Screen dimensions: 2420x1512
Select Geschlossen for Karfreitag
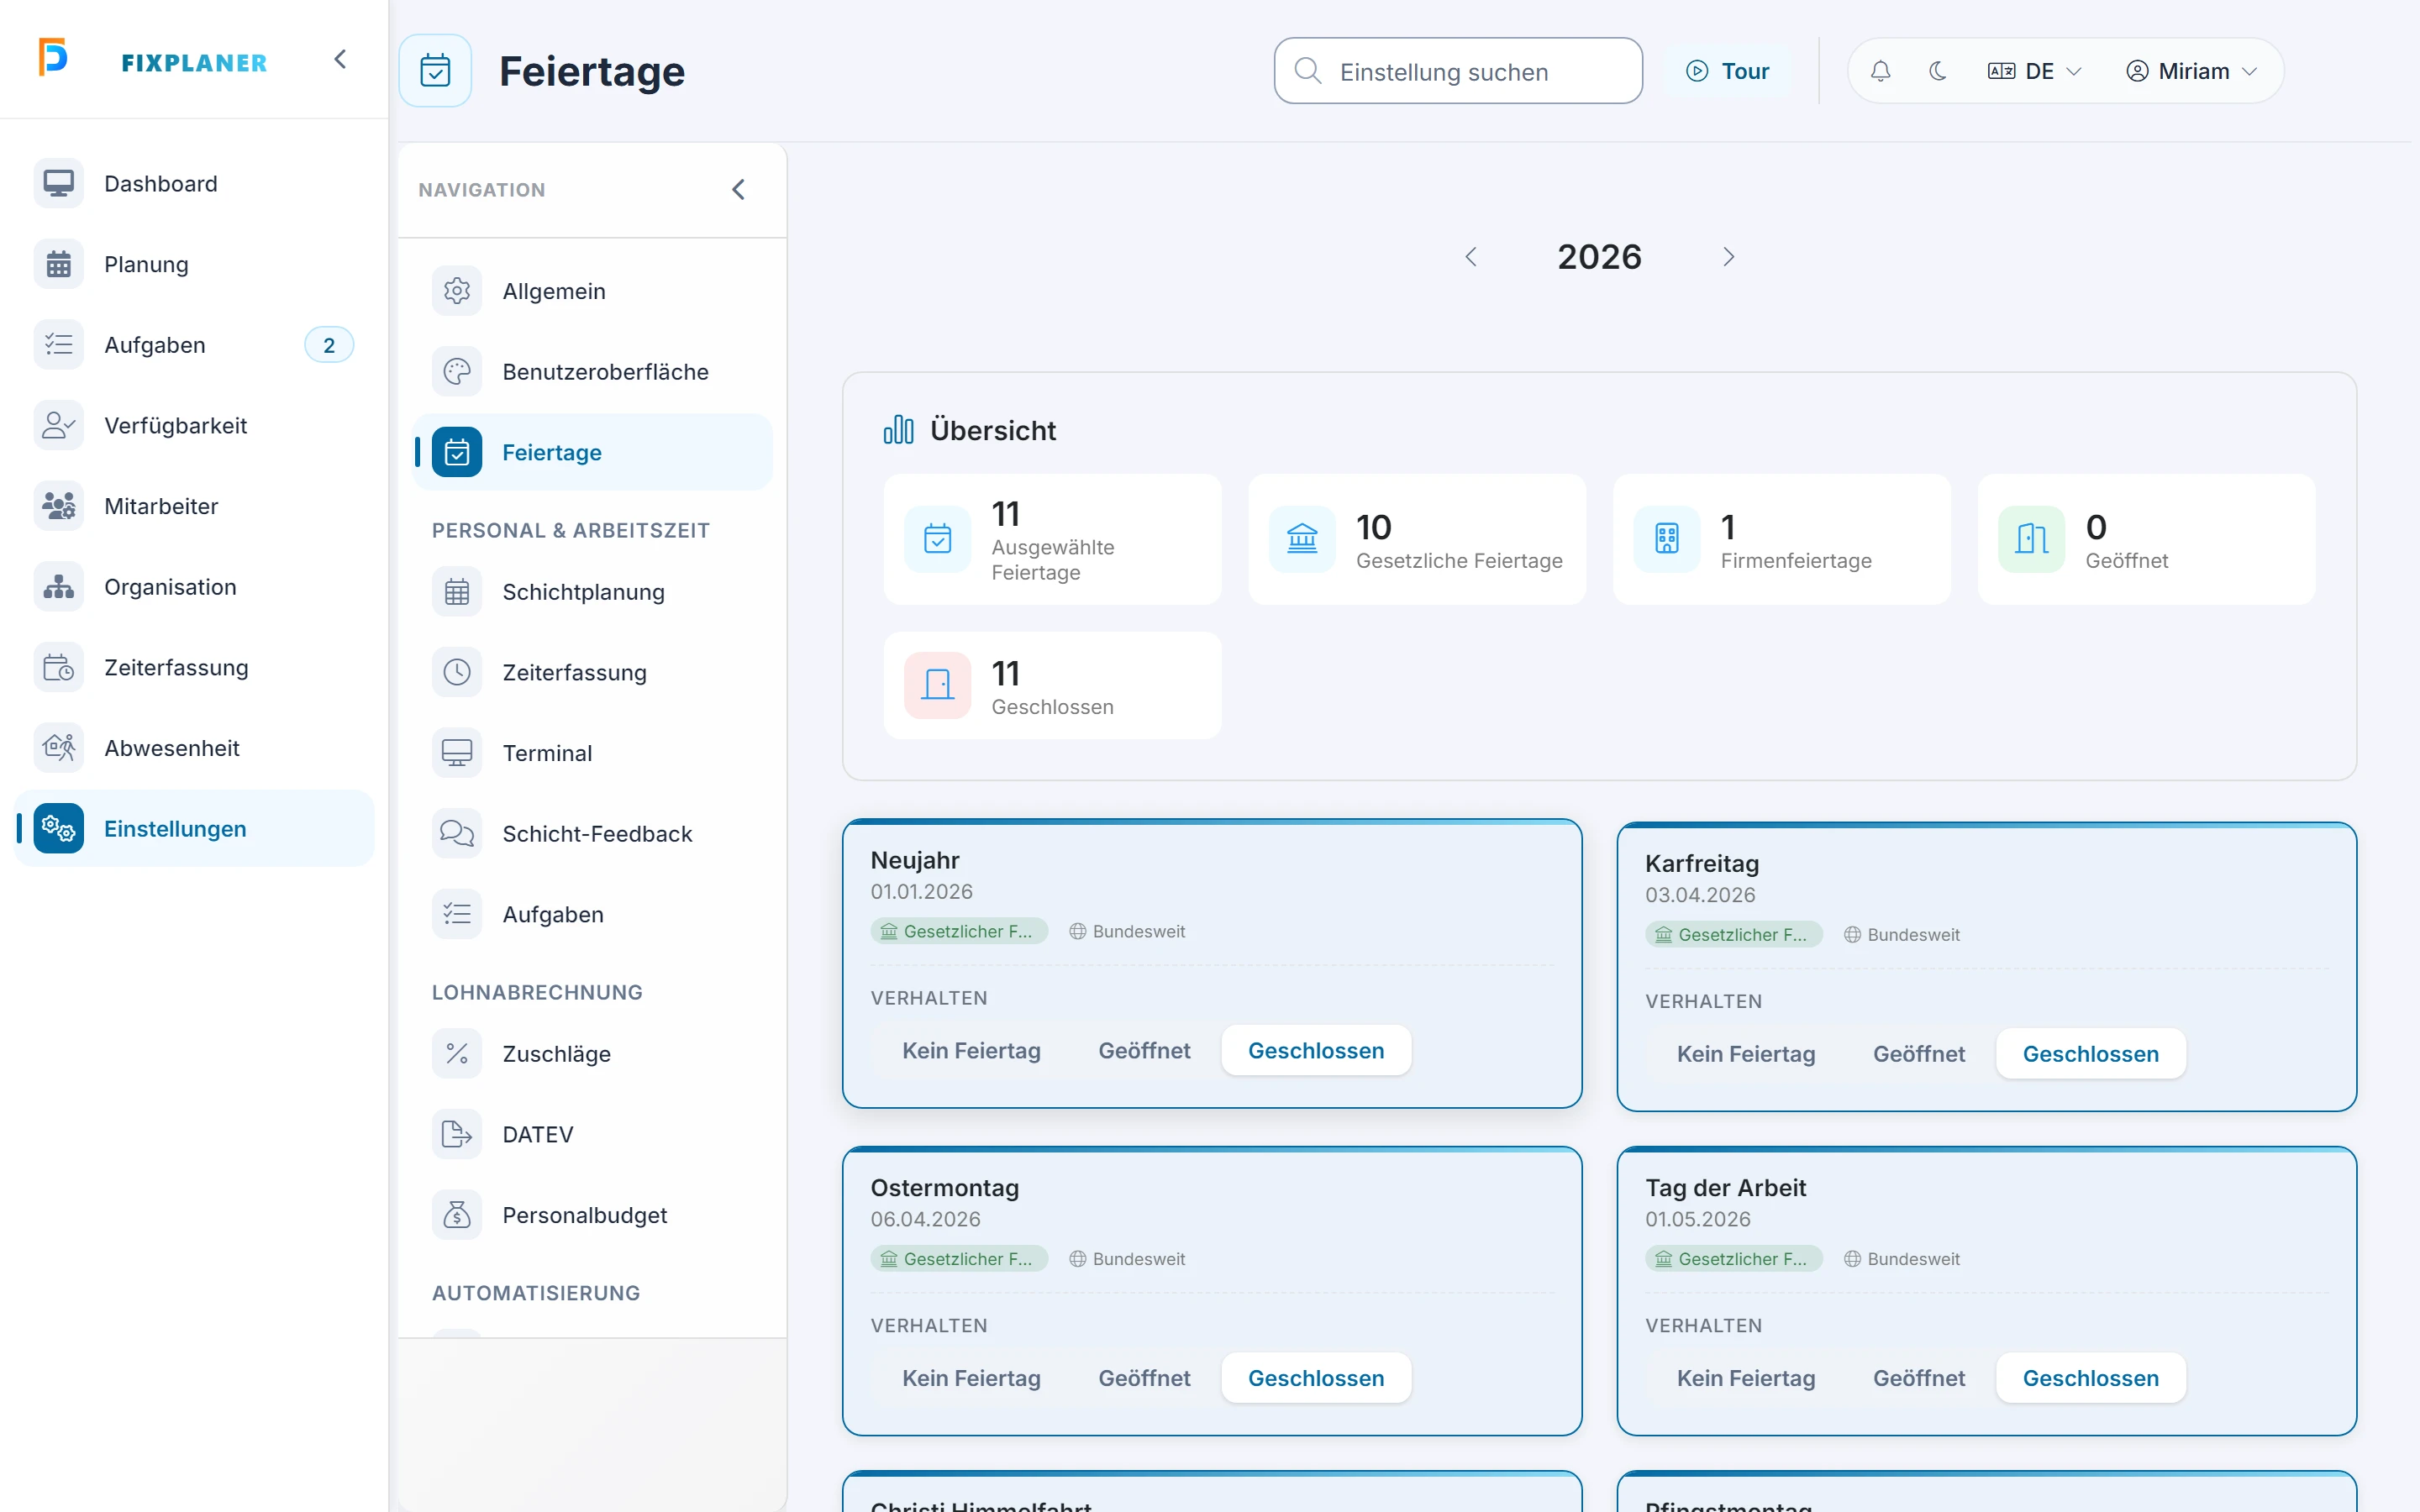click(2090, 1054)
